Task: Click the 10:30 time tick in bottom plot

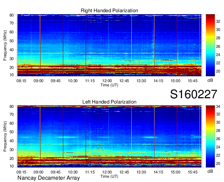Action: [x=73, y=172]
